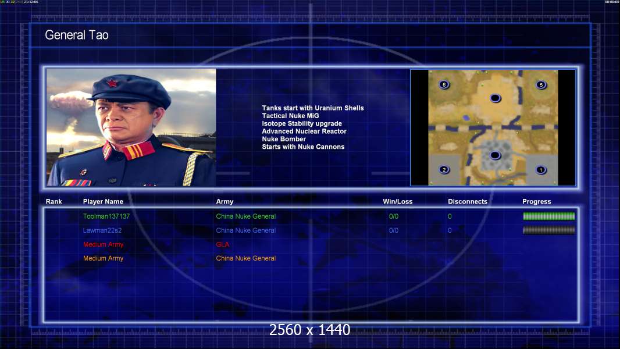Image resolution: width=620 pixels, height=349 pixels.
Task: Select player name Toolman137137
Action: click(106, 216)
